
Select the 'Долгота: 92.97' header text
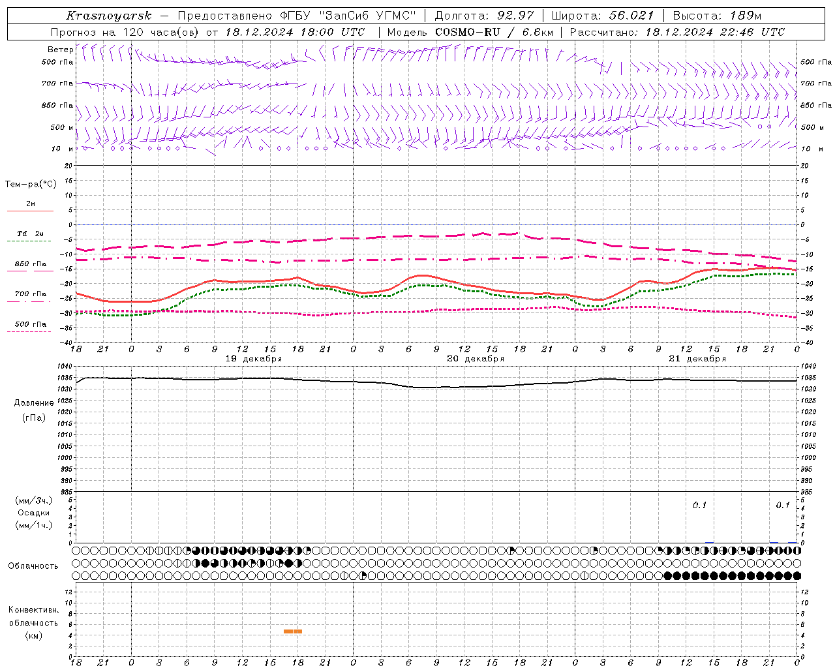click(484, 16)
